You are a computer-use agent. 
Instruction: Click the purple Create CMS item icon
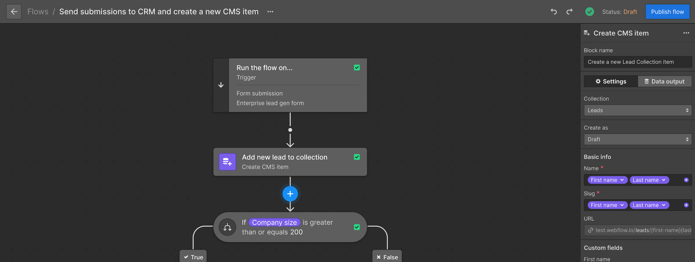227,162
